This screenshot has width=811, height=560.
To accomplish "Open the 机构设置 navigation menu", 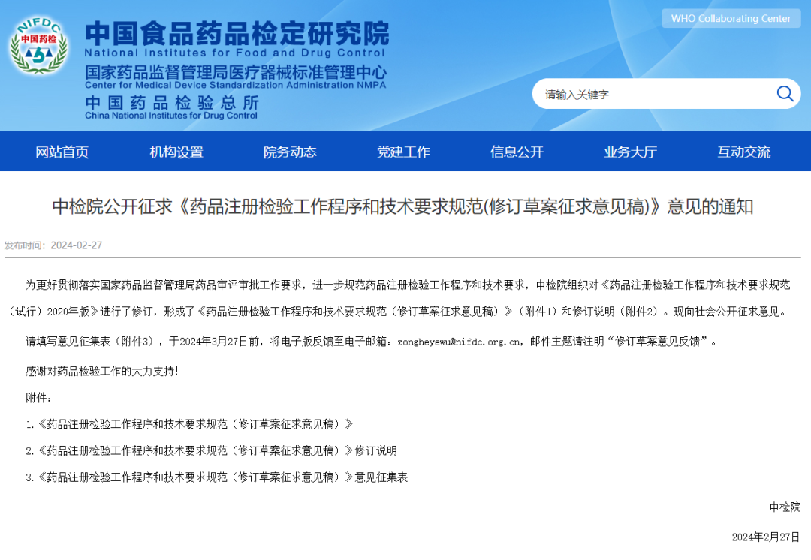I will click(176, 152).
